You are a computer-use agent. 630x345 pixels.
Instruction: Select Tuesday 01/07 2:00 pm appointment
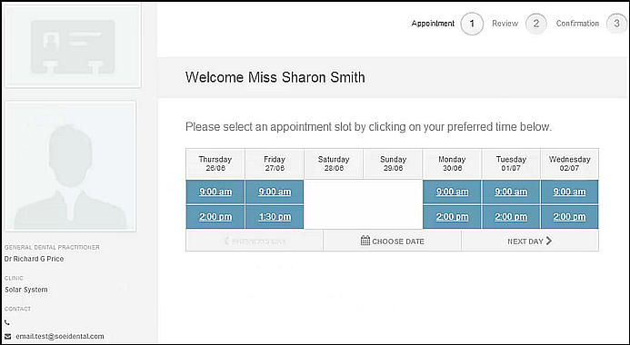pos(511,217)
